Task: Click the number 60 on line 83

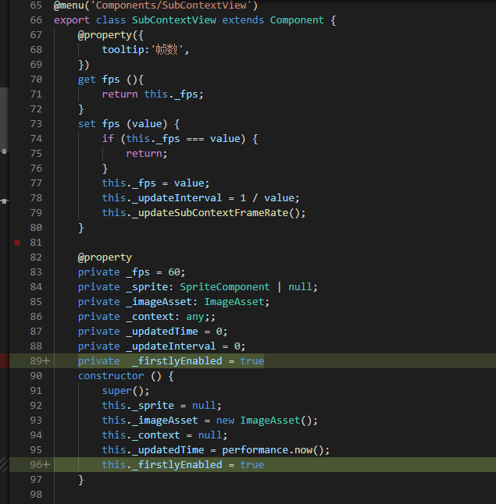Action: coord(174,272)
